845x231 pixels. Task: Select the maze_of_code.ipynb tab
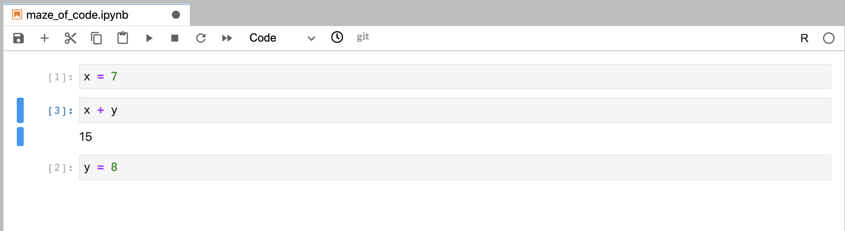[77, 15]
